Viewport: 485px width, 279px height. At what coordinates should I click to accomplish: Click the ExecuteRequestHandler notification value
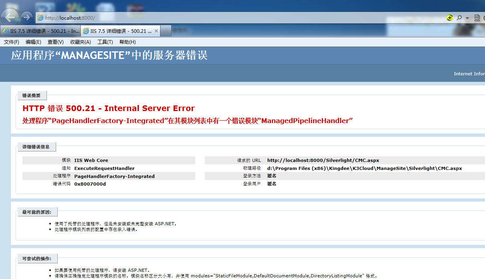pos(105,168)
